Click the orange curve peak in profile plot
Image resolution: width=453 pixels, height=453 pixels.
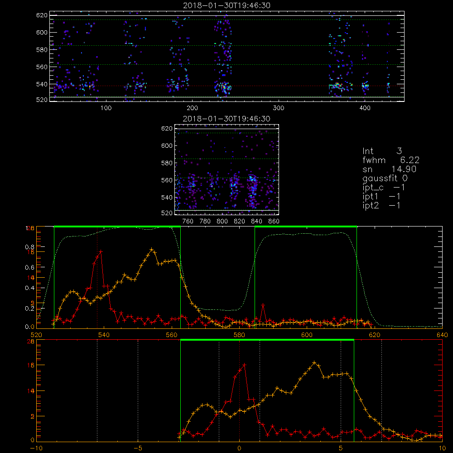(x=151, y=249)
